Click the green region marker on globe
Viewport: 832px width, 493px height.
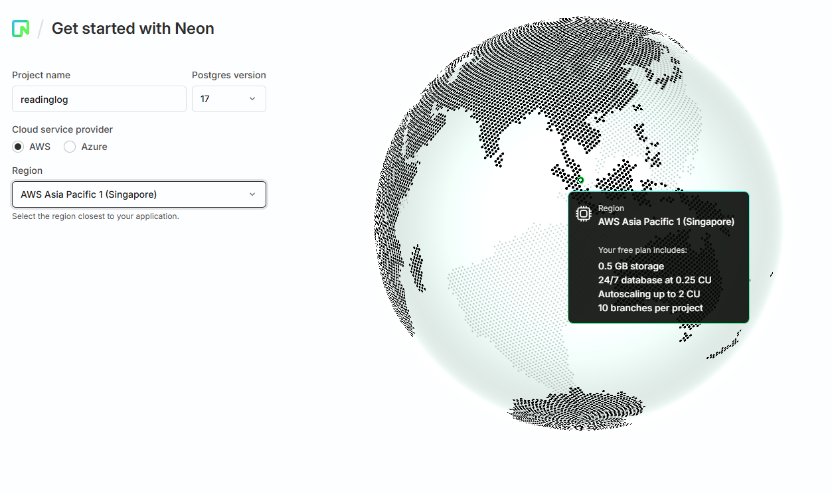click(x=580, y=180)
